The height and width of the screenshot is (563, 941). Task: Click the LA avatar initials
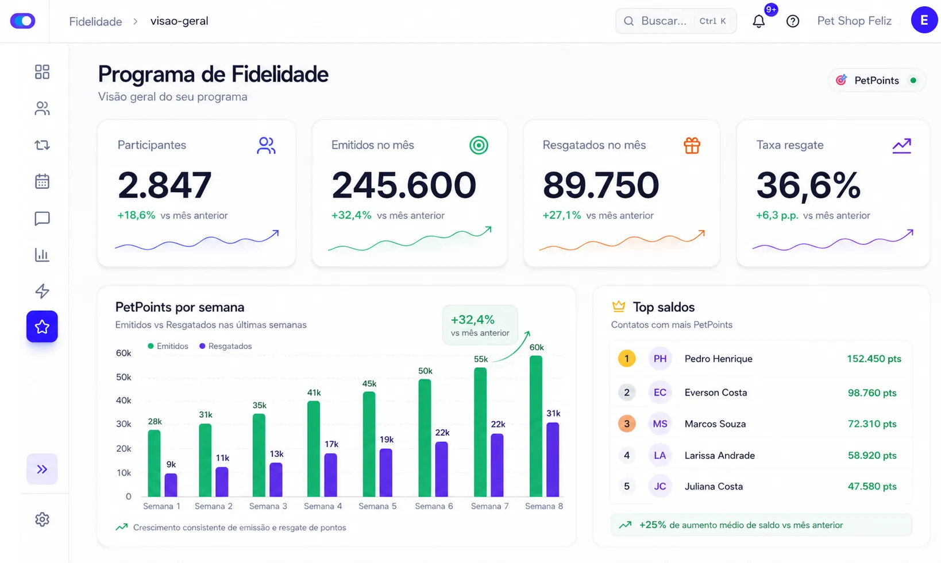[660, 455]
